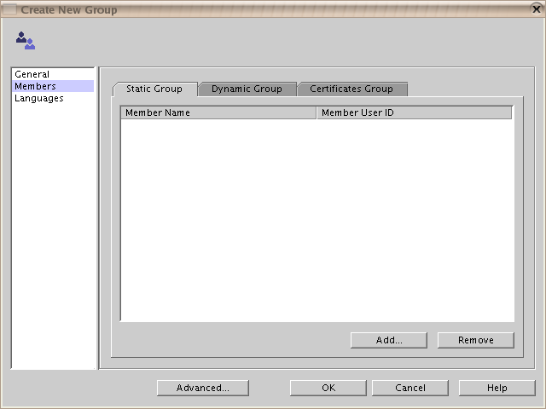The width and height of the screenshot is (546, 409).
Task: Select Languages in the left list
Action: coord(53,98)
